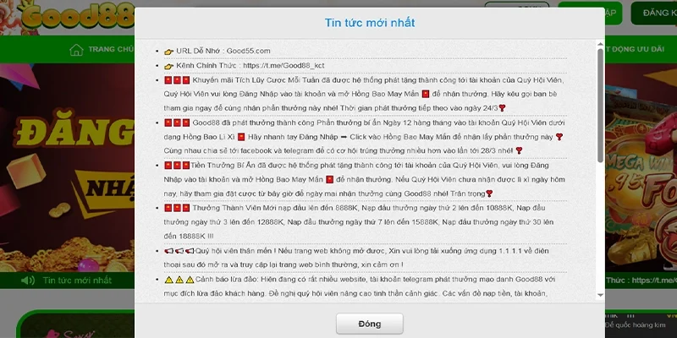Open the https://t.me/Good88_kct channel link
Screen dimensions: 677x338
click(x=283, y=66)
